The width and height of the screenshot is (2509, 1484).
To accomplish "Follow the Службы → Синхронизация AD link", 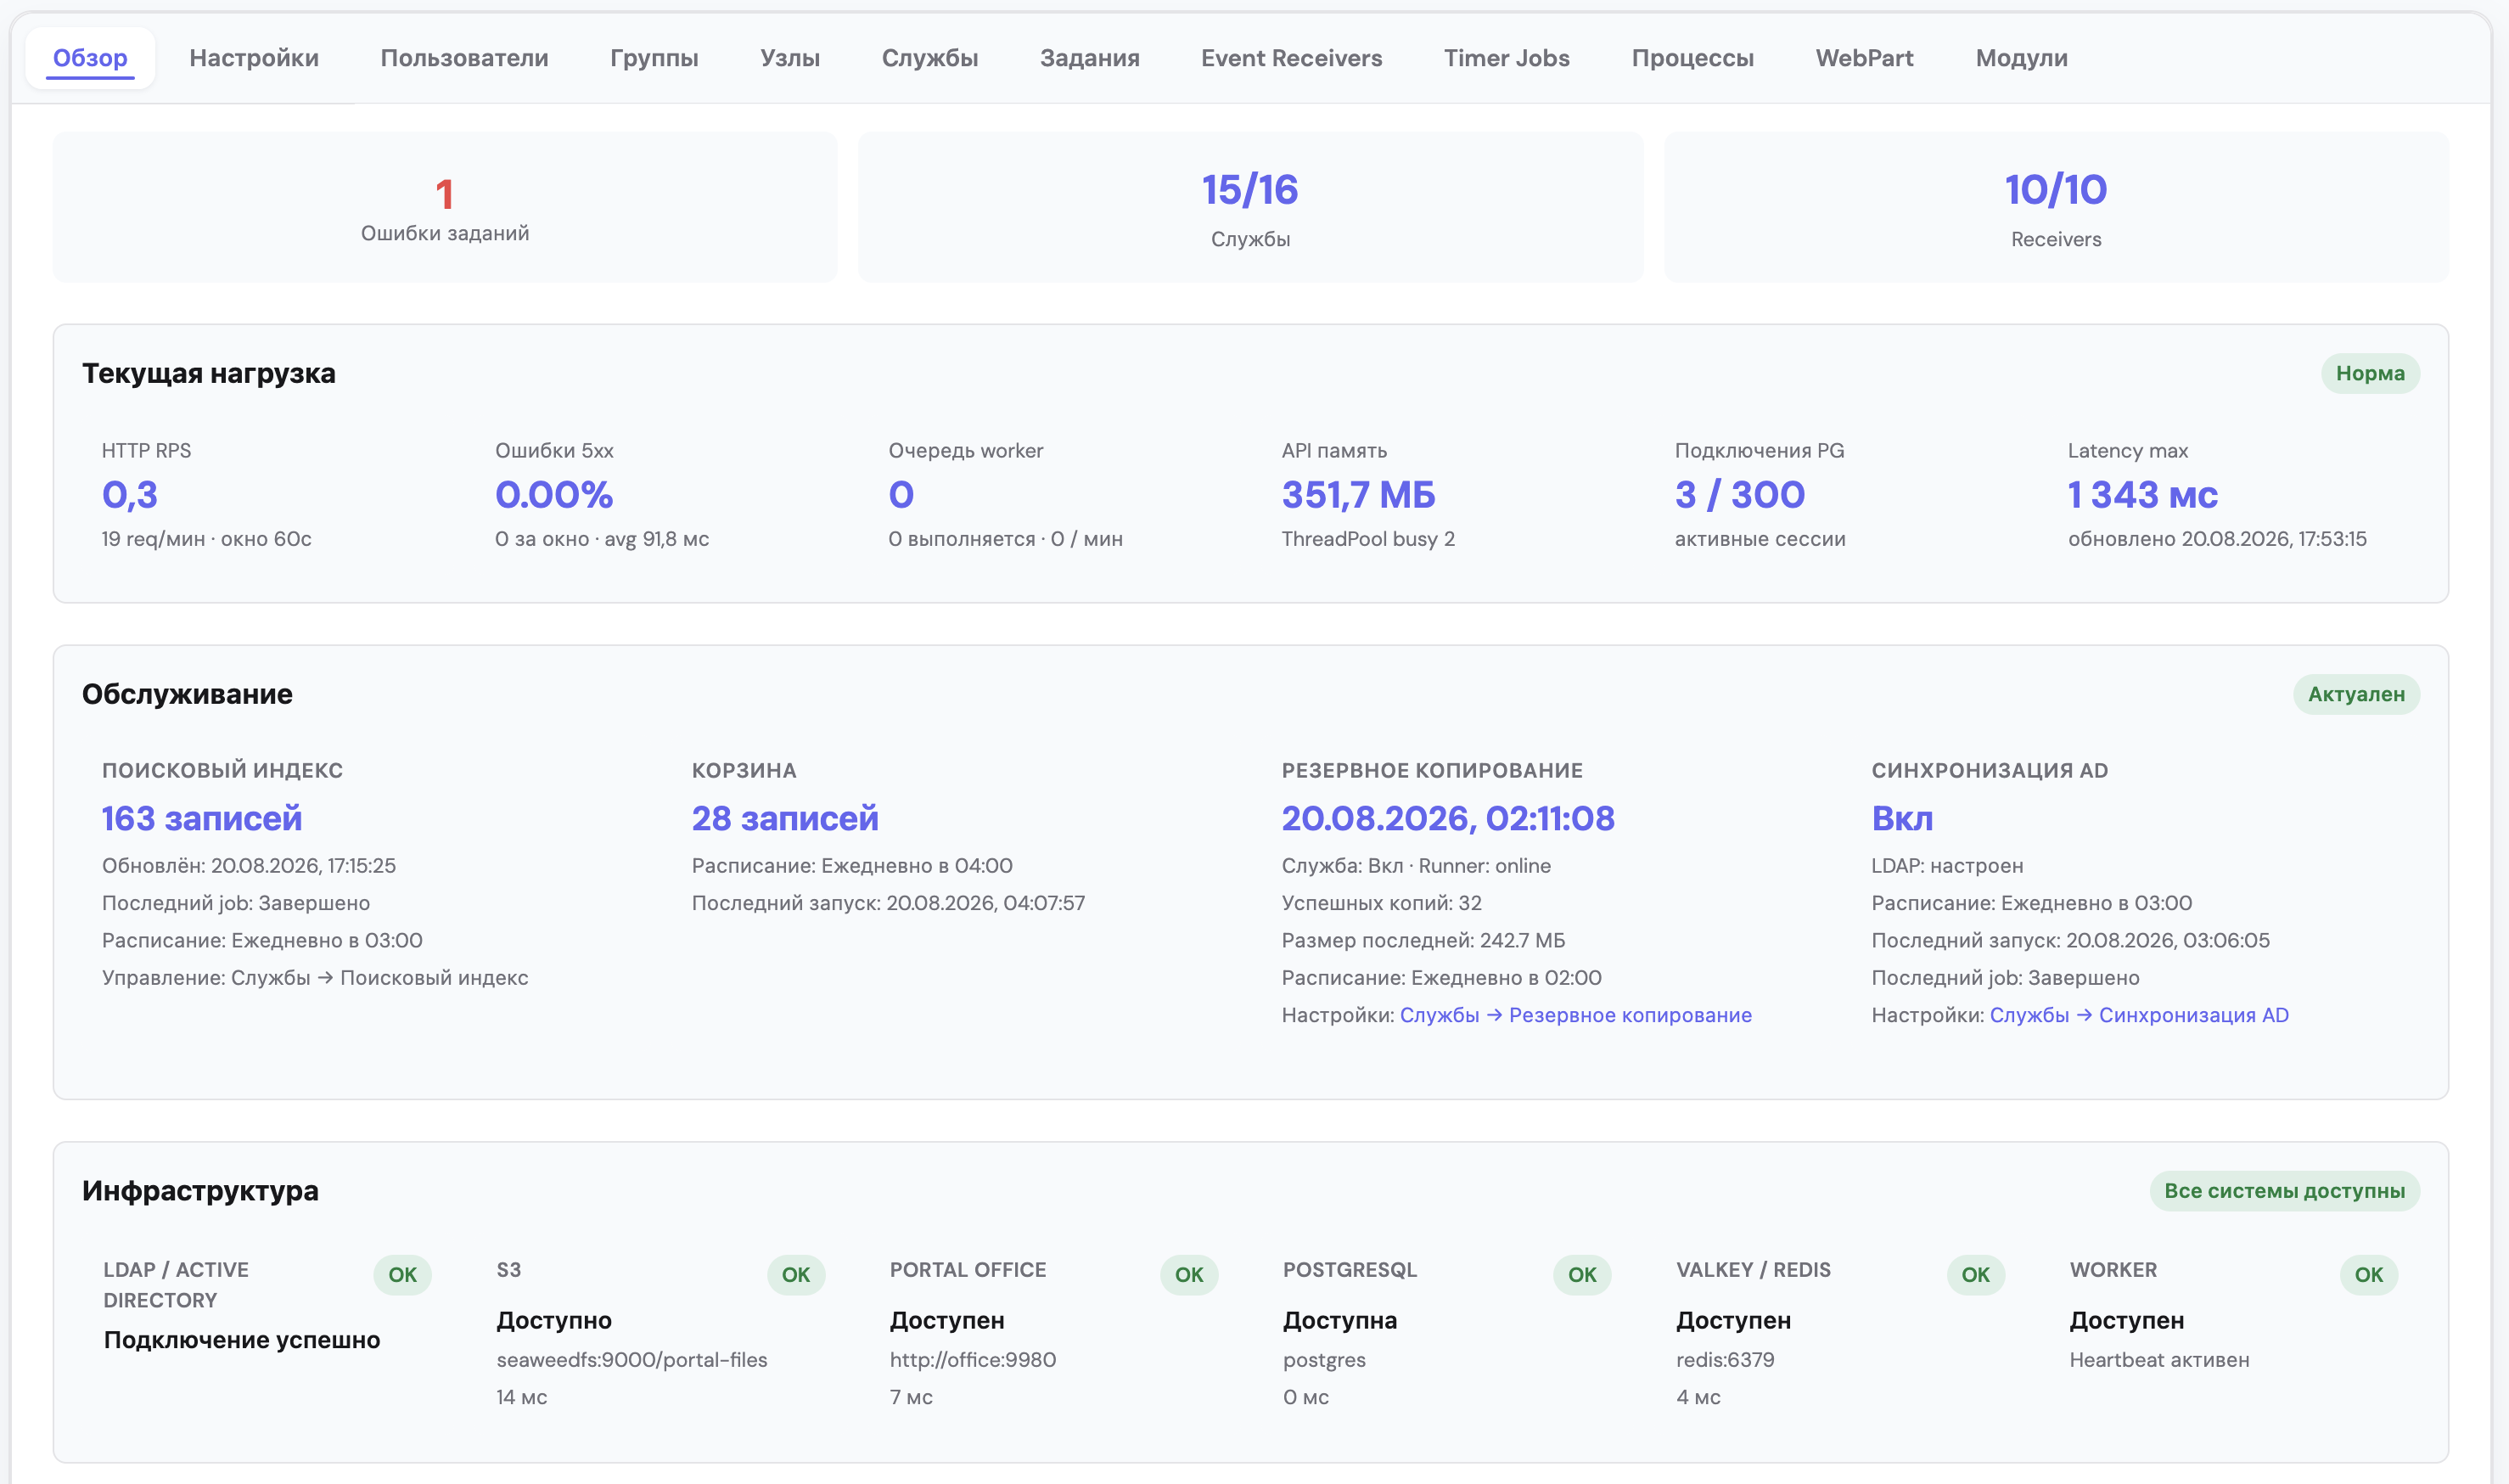I will tap(2139, 1015).
